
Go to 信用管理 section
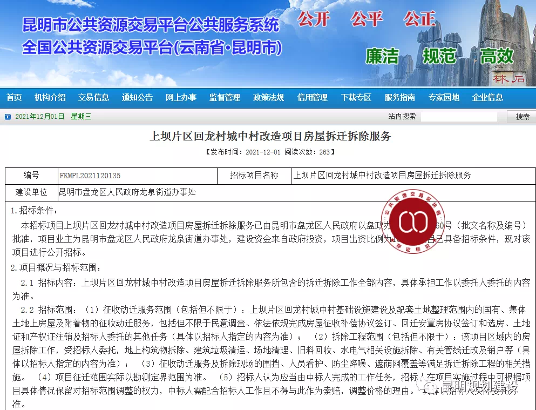coord(313,97)
